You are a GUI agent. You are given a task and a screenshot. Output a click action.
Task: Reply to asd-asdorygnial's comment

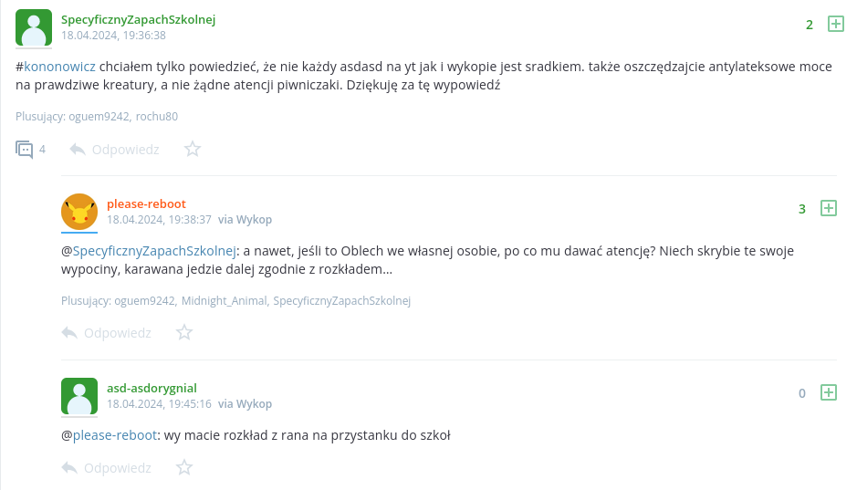pyautogui.click(x=107, y=467)
